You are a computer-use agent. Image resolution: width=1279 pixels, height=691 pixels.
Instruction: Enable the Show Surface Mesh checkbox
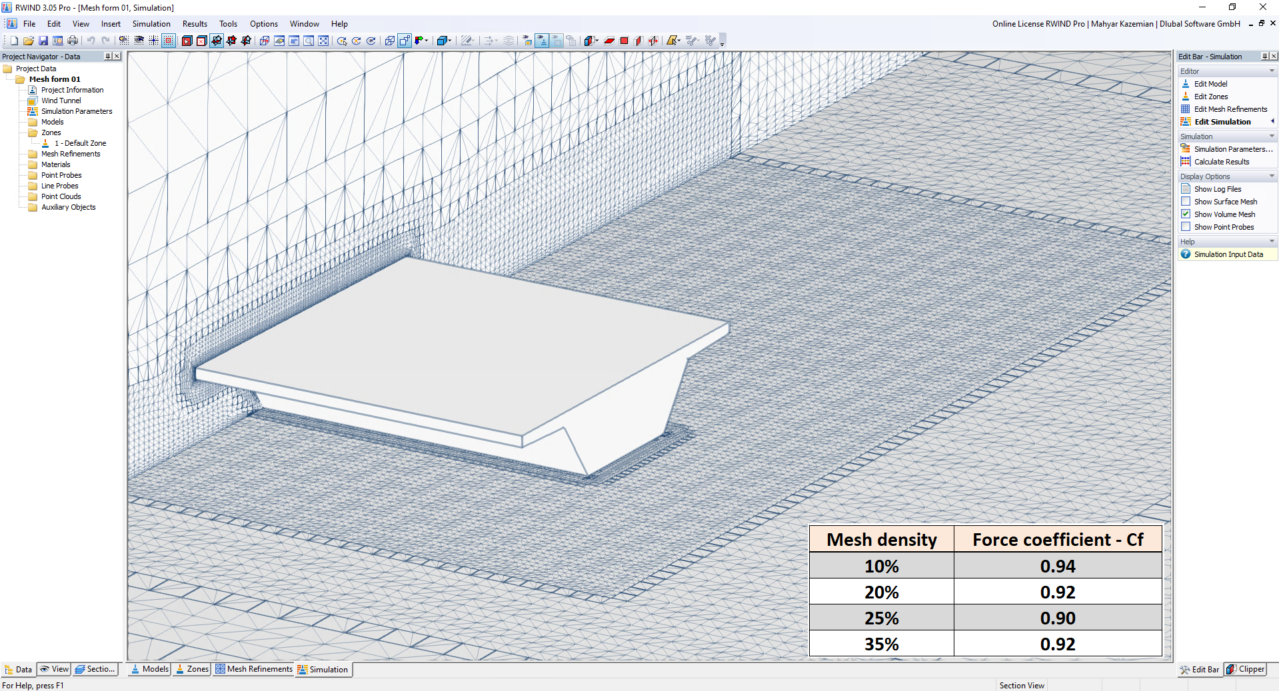click(x=1186, y=201)
